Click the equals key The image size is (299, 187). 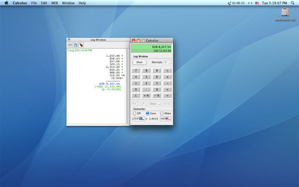[167, 96]
